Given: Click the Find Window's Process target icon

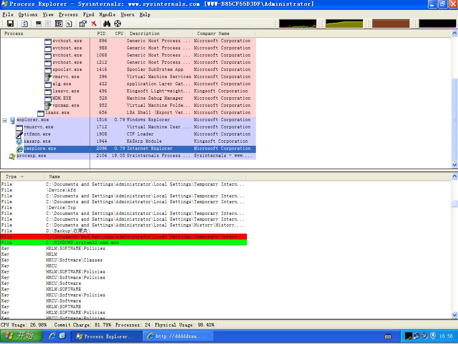Looking at the screenshot, I should point(117,24).
